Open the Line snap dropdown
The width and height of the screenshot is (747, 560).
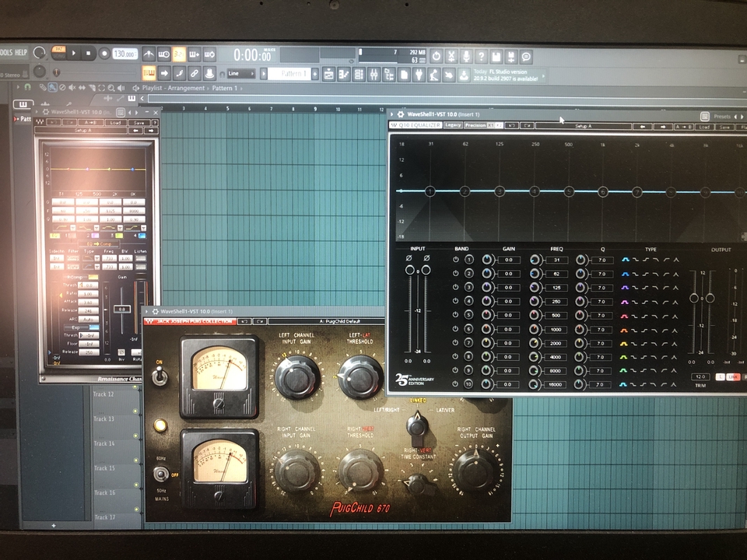pyautogui.click(x=241, y=74)
